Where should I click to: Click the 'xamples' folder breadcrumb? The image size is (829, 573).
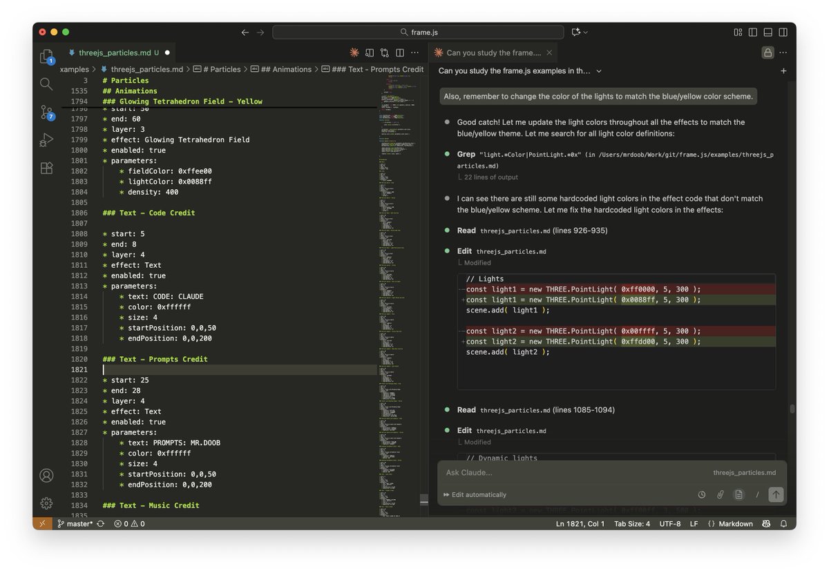pyautogui.click(x=75, y=69)
